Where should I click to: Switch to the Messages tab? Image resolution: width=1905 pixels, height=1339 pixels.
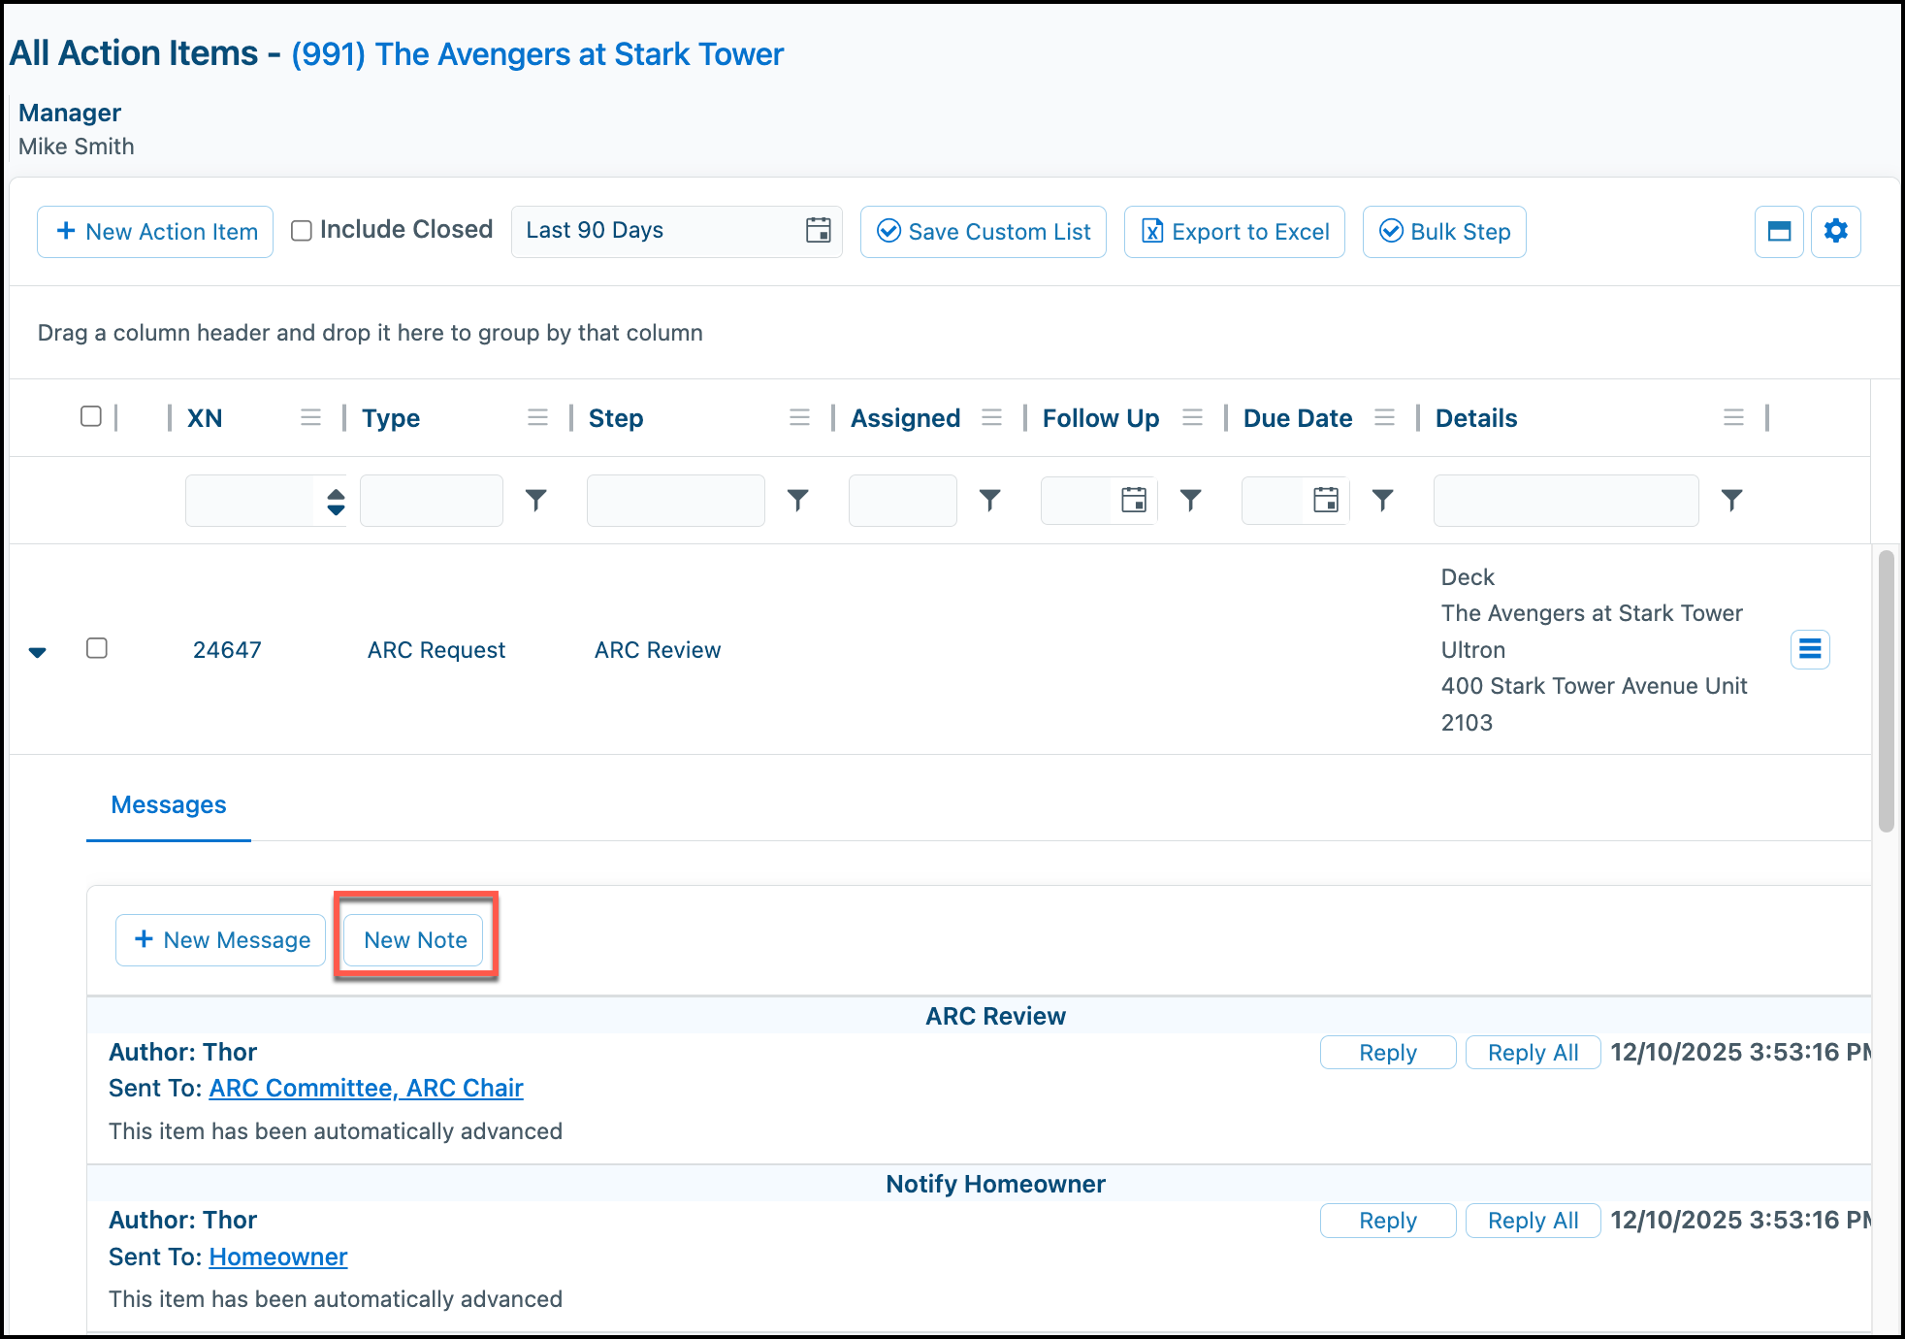tap(169, 805)
